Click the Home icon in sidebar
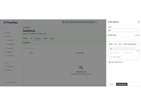The height and width of the screenshot is (106, 141). click(5, 33)
